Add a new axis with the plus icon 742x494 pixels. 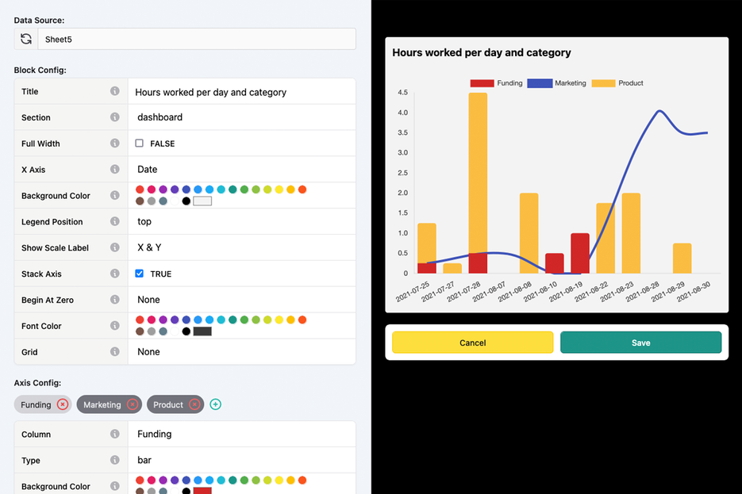(x=215, y=404)
